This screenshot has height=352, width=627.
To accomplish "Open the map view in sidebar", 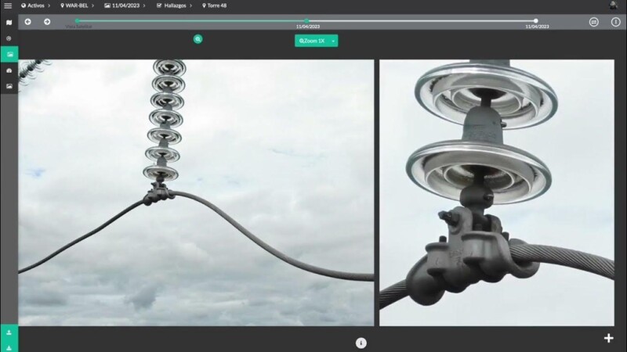I will 9,22.
